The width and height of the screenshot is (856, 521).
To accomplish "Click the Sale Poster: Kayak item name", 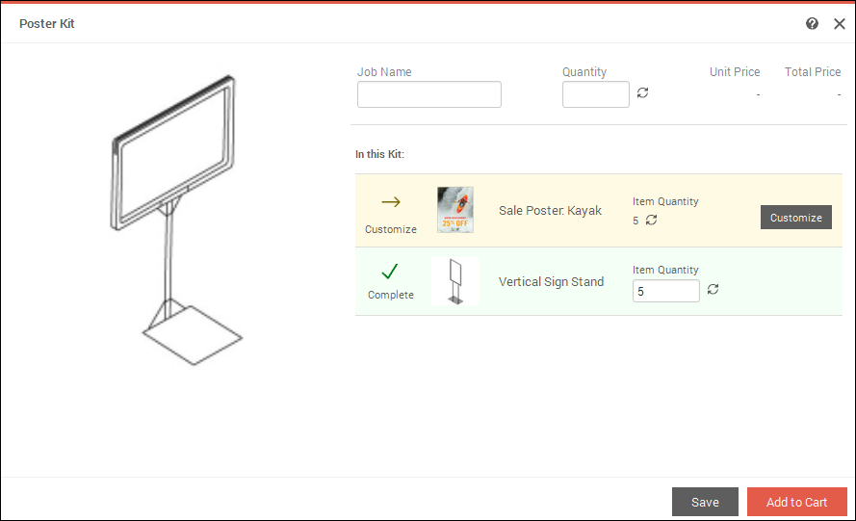I will [550, 211].
